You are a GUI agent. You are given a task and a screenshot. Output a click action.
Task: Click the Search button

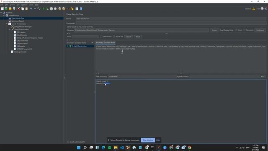129,36
